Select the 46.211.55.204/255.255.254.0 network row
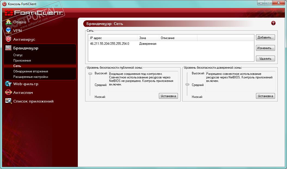 tap(171, 44)
